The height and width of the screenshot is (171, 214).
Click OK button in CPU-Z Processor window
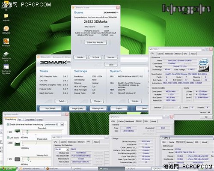coord(206,117)
